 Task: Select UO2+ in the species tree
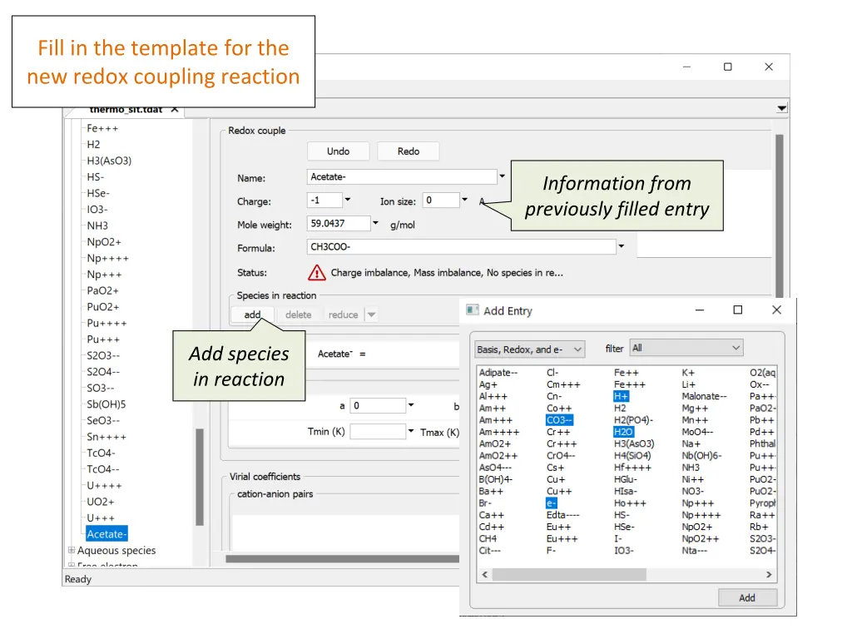tap(101, 502)
